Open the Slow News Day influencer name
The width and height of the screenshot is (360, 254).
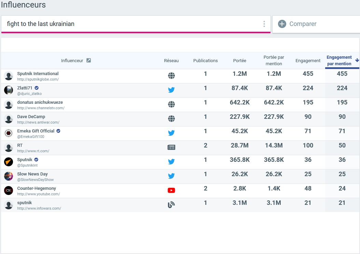pos(32,174)
